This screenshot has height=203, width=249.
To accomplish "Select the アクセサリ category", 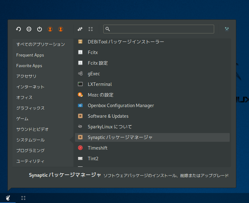I will click(26, 76).
